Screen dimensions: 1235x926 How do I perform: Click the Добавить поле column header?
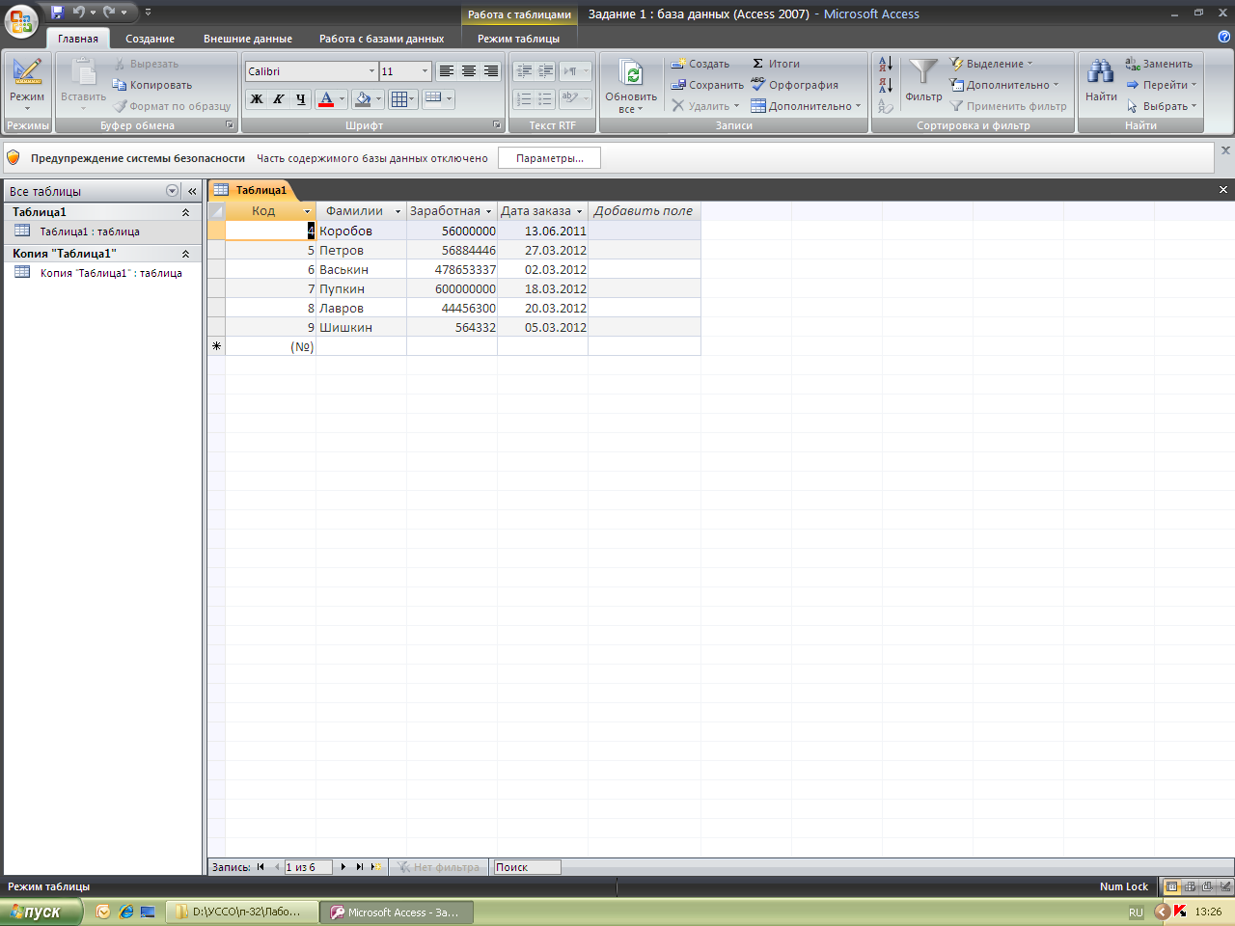[644, 211]
